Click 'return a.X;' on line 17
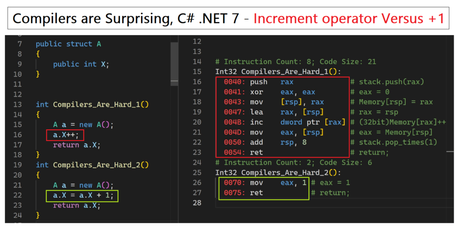460x228 pixels. tap(76, 145)
